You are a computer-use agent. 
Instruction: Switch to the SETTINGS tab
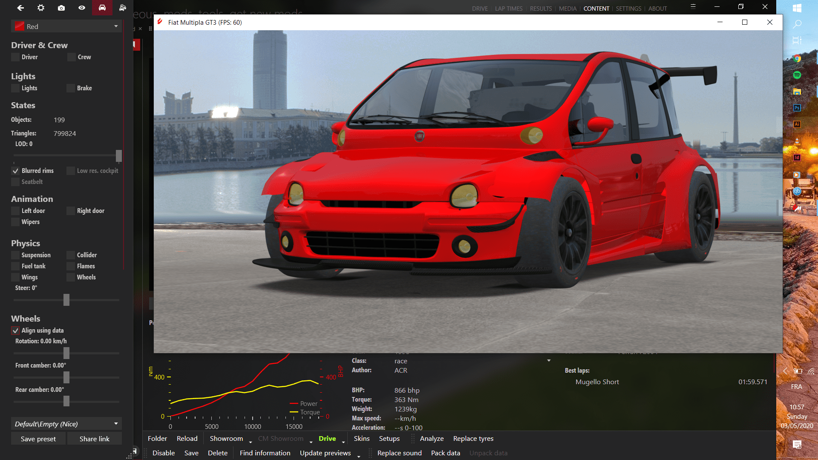point(628,9)
